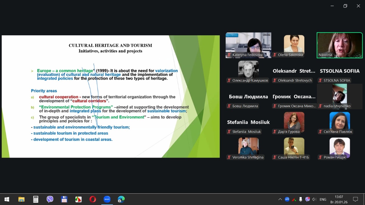The width and height of the screenshot is (365, 205).
Task: Click muted mic icon beside Kateryna Fedosova
Action: coord(229,55)
